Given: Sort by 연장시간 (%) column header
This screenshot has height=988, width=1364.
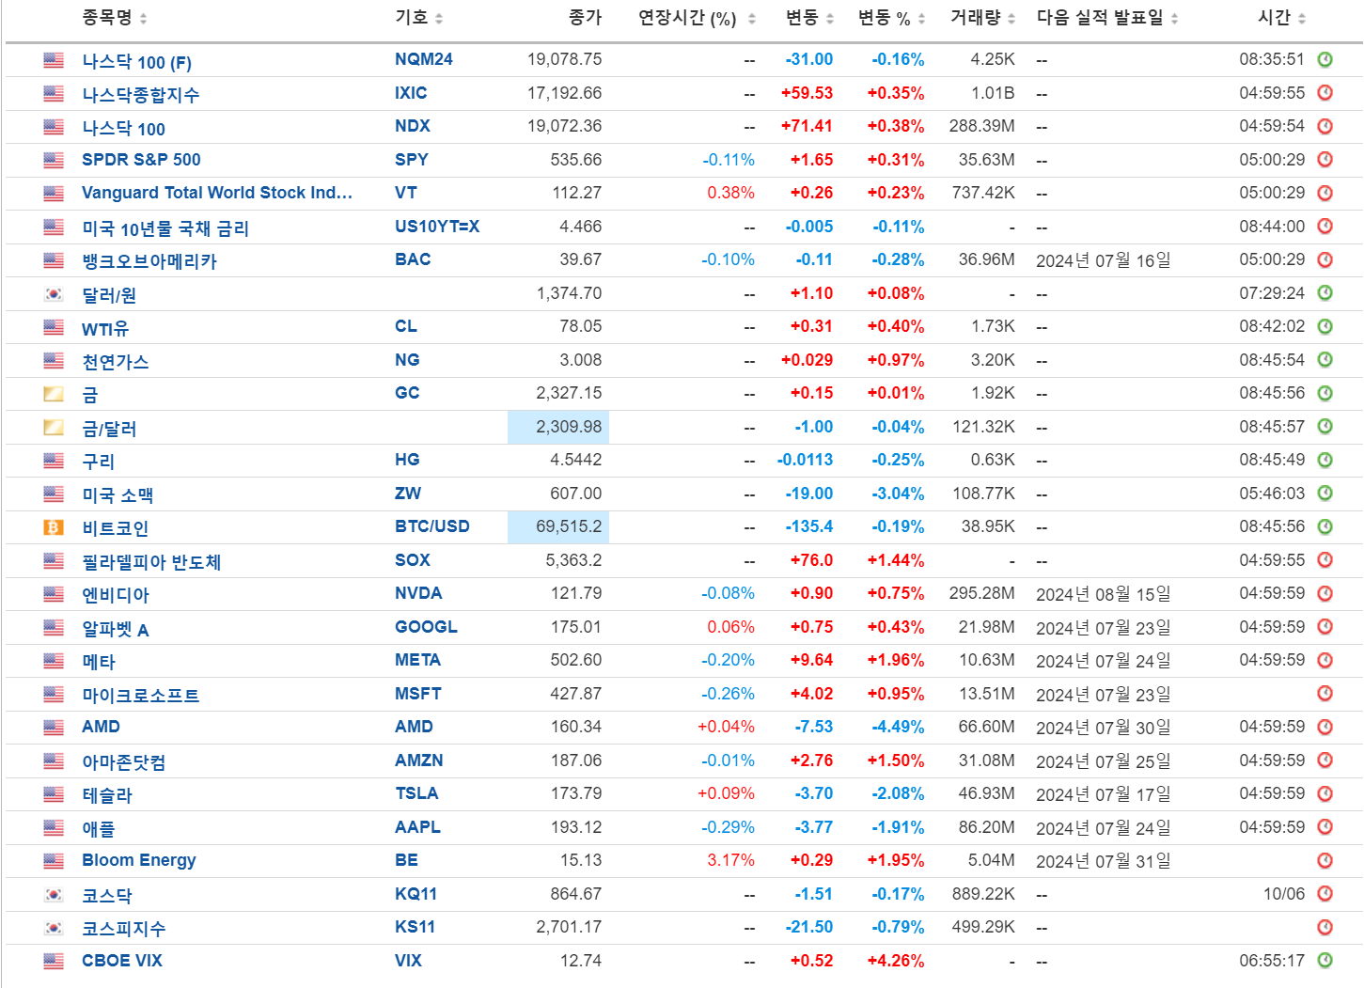Looking at the screenshot, I should click(697, 18).
